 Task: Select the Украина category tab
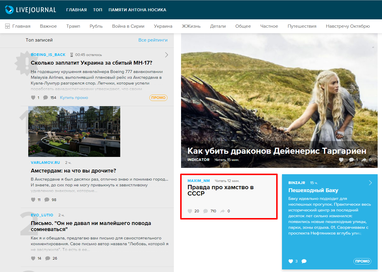point(163,26)
